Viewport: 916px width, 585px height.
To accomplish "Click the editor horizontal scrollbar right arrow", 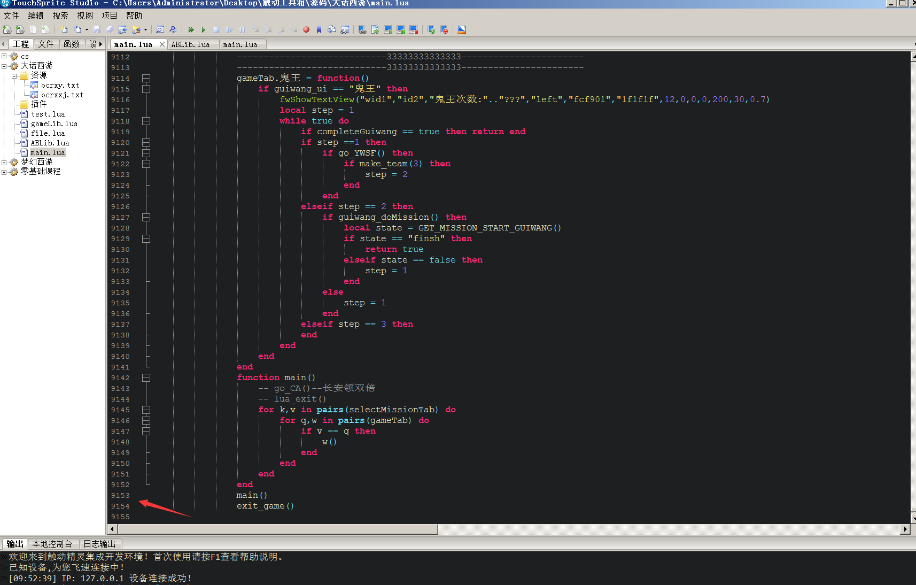I will click(905, 529).
